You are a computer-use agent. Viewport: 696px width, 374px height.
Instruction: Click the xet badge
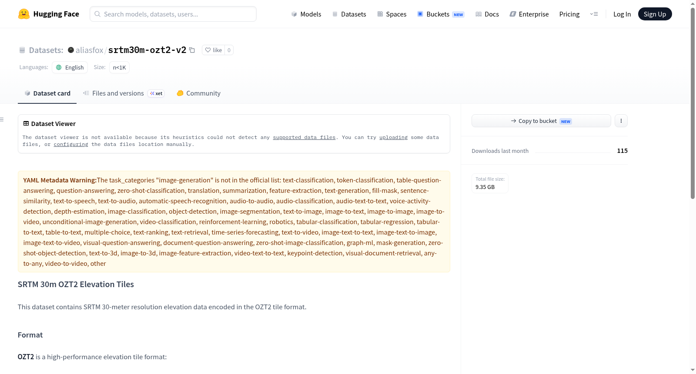coord(156,93)
